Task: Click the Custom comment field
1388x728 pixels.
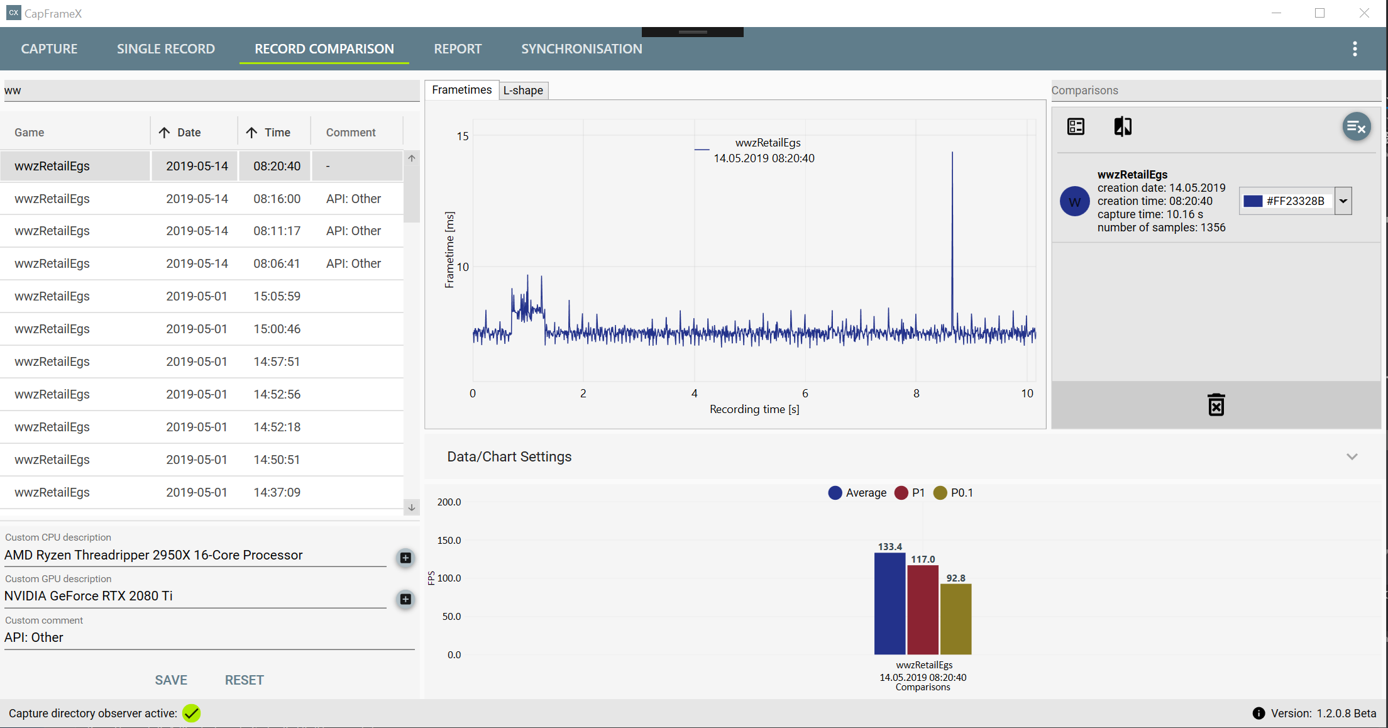Action: pyautogui.click(x=209, y=637)
